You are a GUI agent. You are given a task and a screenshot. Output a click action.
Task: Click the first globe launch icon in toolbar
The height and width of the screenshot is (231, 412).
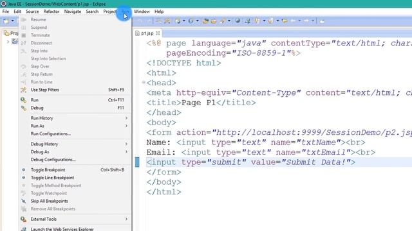178,21
